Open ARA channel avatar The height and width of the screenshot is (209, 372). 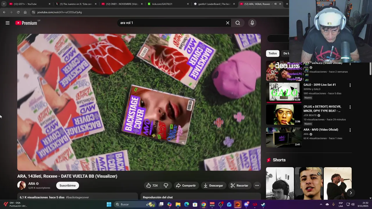(x=22, y=185)
